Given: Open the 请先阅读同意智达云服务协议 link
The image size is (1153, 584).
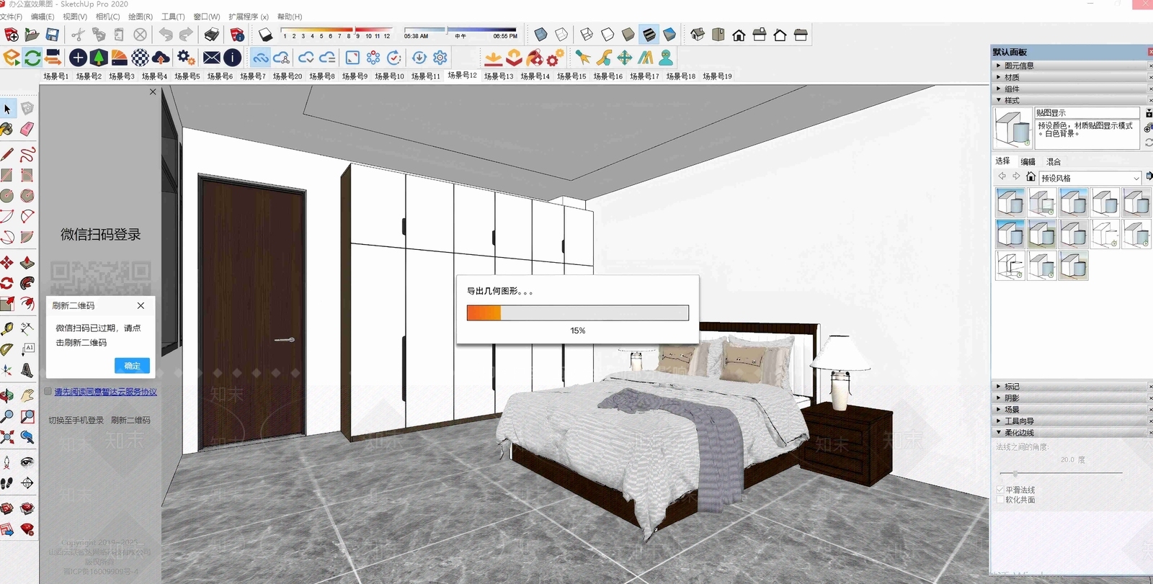Looking at the screenshot, I should [106, 392].
